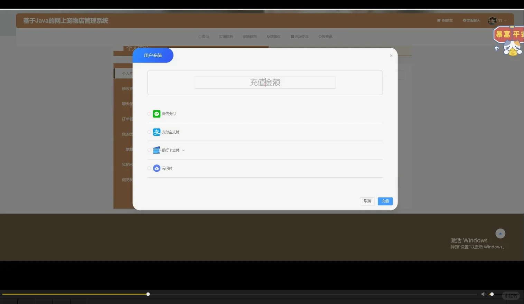Open the user 11 account dropdown

tap(502, 21)
